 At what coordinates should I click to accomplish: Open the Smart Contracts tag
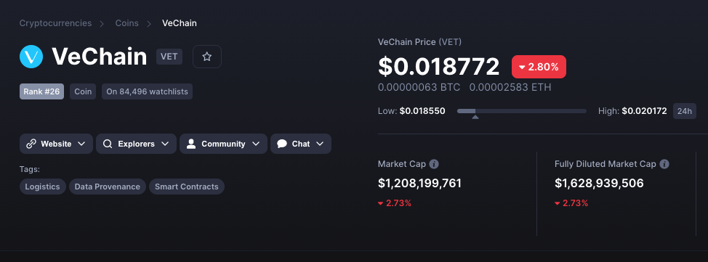[187, 187]
